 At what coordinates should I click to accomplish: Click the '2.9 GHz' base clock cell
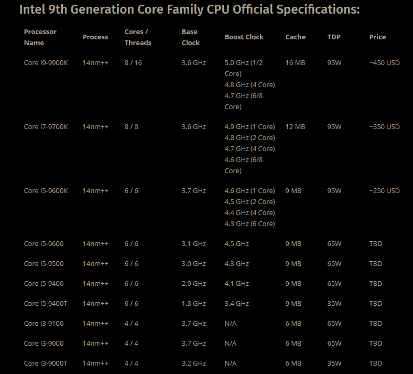193,284
